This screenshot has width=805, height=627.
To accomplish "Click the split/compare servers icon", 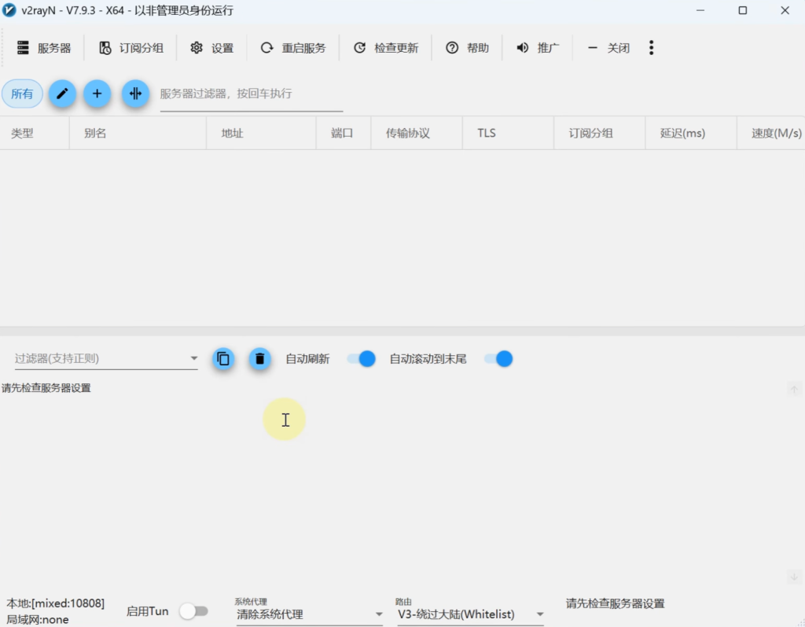I will pyautogui.click(x=135, y=93).
